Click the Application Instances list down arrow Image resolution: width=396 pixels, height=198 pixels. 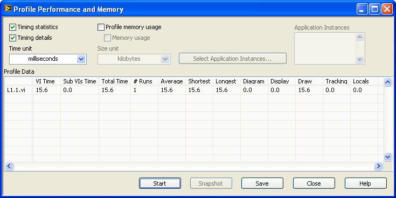[x=360, y=60]
